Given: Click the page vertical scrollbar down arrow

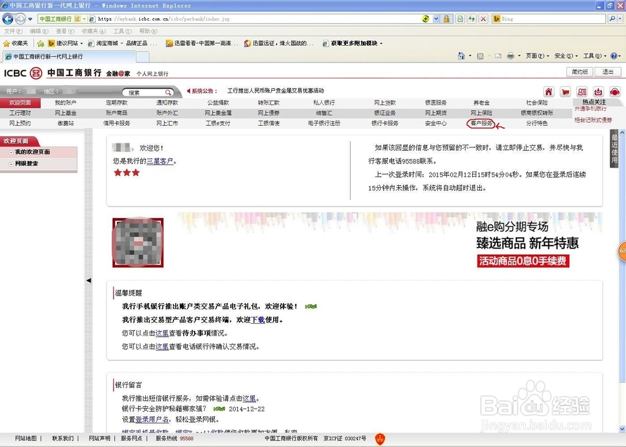Looking at the screenshot, I should [622, 429].
